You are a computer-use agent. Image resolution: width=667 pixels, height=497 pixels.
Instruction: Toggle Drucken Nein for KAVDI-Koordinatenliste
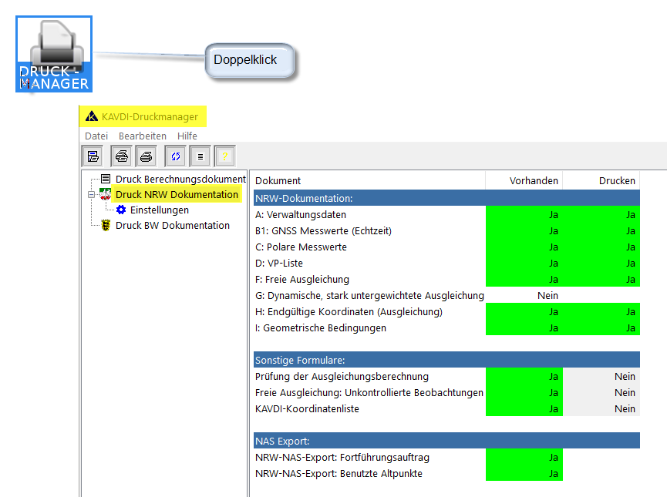click(x=601, y=408)
